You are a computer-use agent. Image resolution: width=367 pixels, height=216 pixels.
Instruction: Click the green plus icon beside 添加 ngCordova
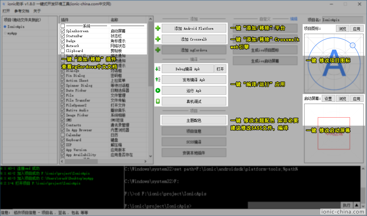[x=158, y=50]
